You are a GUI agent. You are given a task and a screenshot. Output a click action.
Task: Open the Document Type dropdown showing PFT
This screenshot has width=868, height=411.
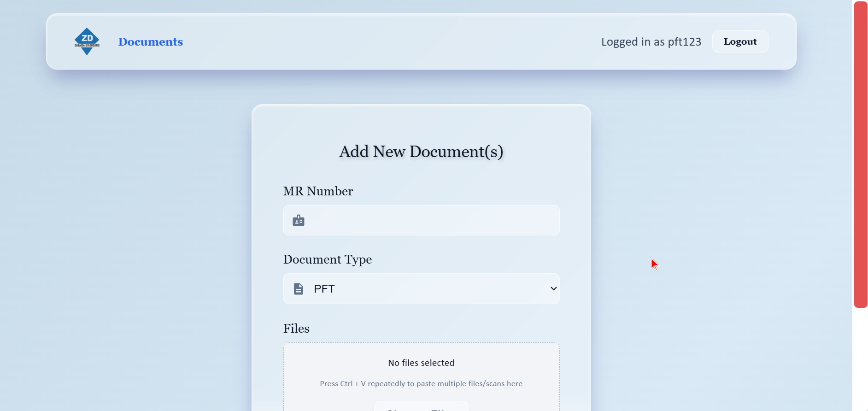click(x=421, y=289)
